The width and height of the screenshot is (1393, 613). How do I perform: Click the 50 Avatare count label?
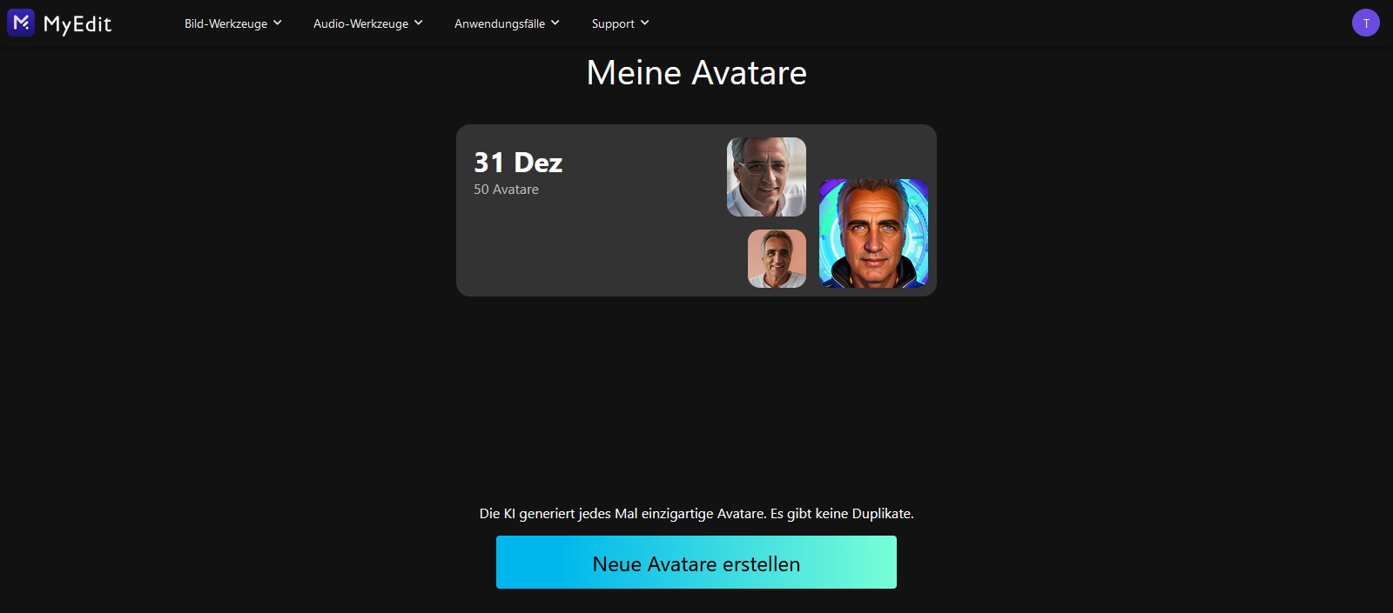(506, 190)
